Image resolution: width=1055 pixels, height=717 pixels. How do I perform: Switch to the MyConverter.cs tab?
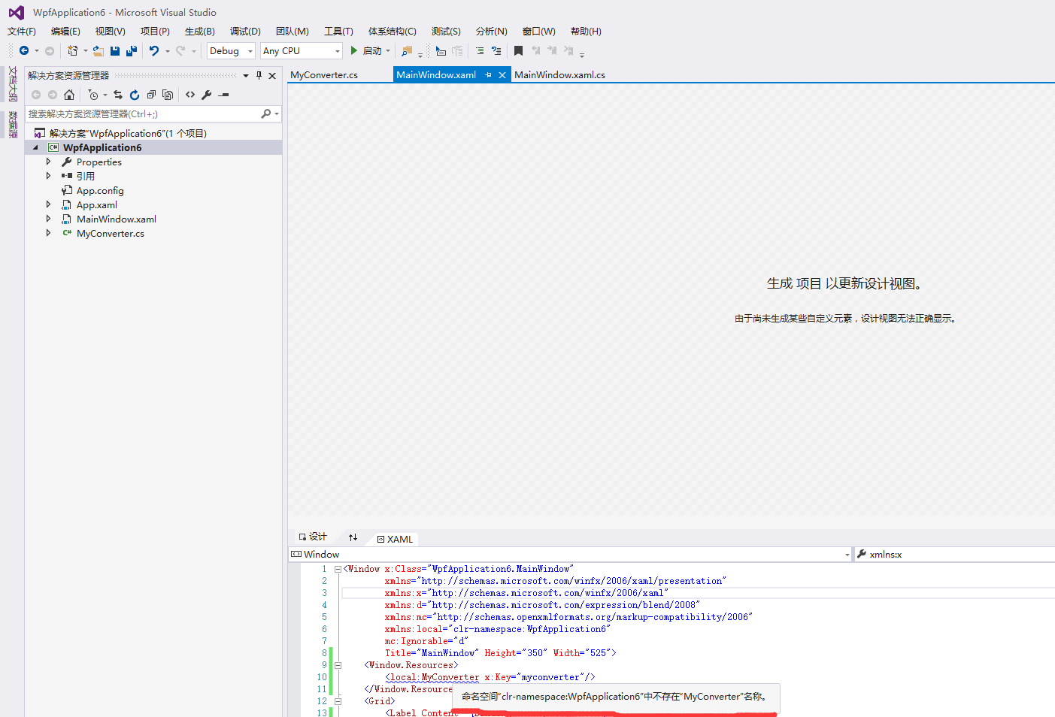tap(324, 75)
